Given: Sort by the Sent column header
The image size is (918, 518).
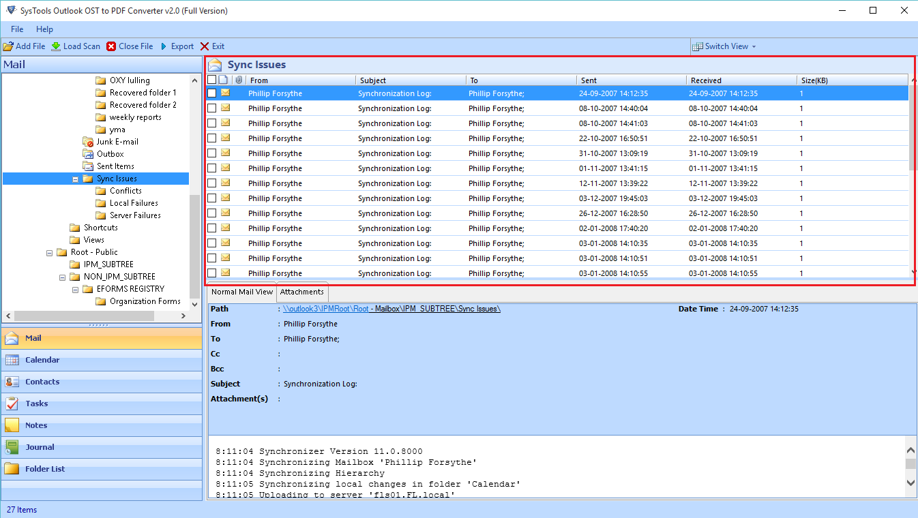Looking at the screenshot, I should (x=632, y=80).
